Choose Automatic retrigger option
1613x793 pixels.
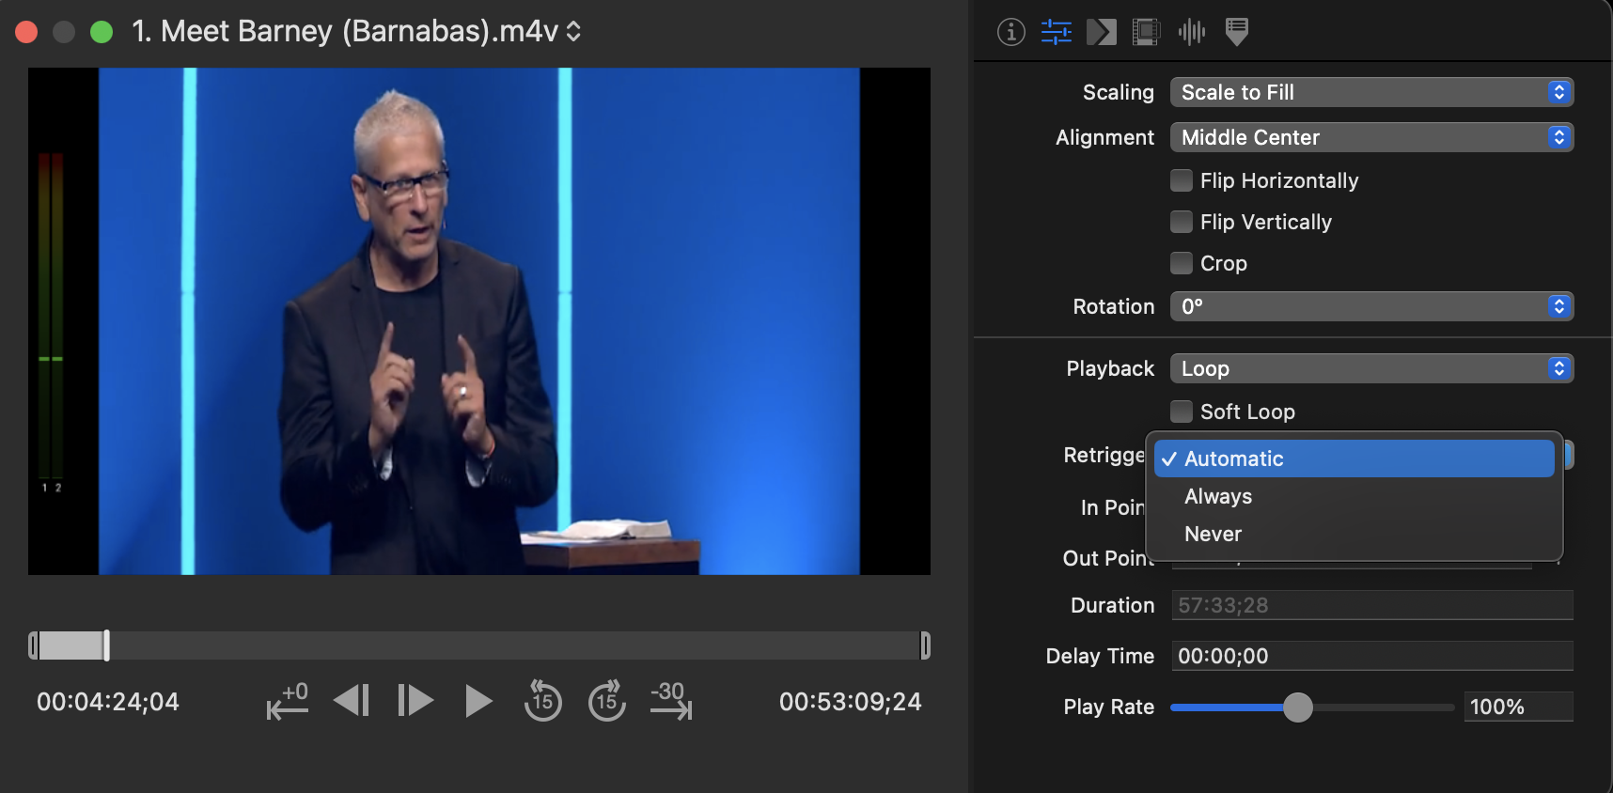pos(1354,459)
